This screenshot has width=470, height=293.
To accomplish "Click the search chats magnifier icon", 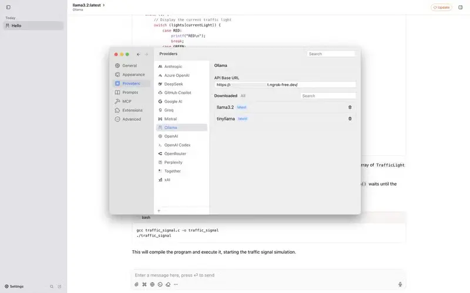I will tap(52, 287).
